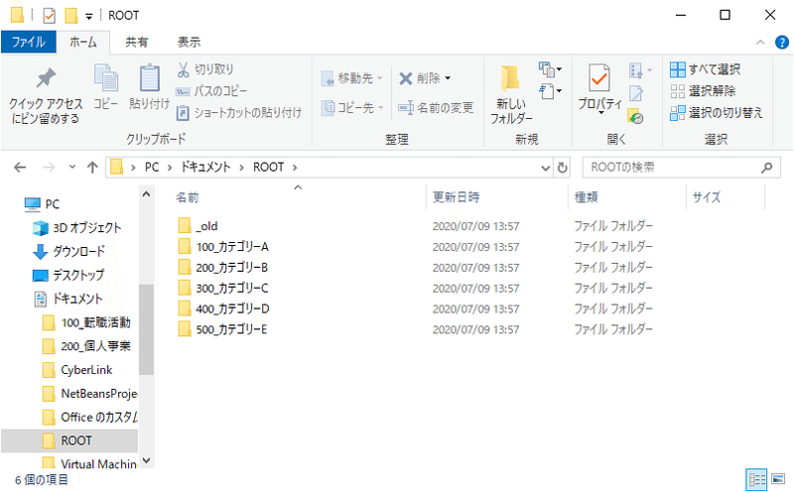The height and width of the screenshot is (492, 794).
Task: Click the Paste clipboard icon
Action: 150,78
